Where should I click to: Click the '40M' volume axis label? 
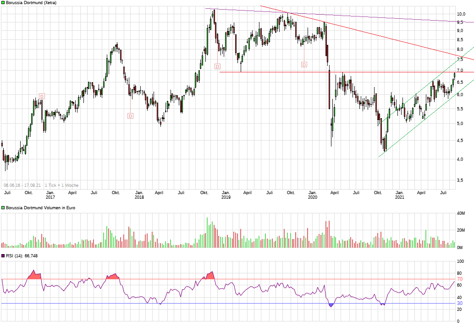pos(461,213)
